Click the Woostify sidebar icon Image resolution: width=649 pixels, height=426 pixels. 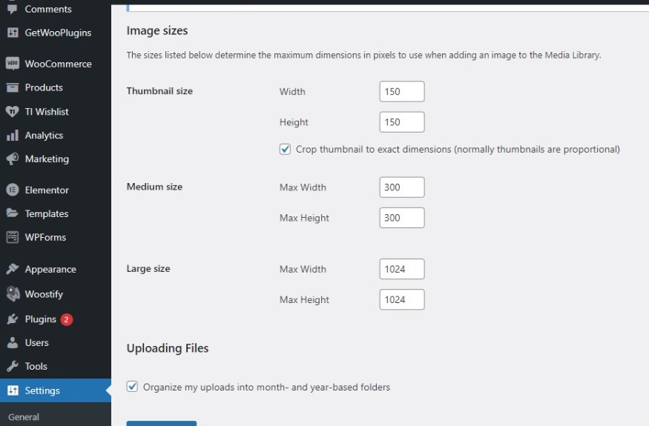click(x=13, y=294)
